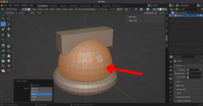The image size is (203, 106).
Task: Toggle the Gravity checkbox
Action: click(177, 86)
